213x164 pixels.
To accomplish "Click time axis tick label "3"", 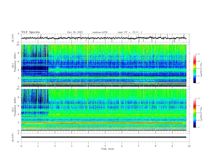I will [72, 146].
